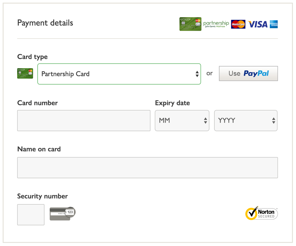This screenshot has width=296, height=246.
Task: Click the small card icon beside Card type
Action: [25, 73]
